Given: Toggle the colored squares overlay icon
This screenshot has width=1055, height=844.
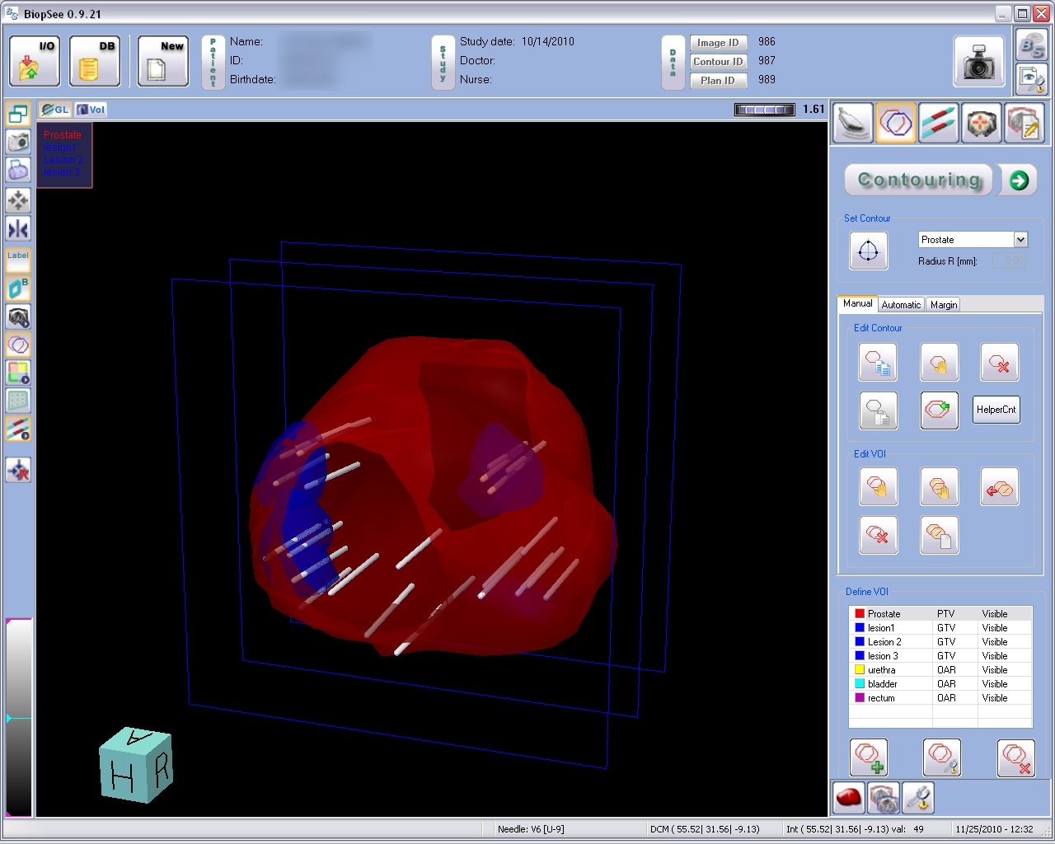Looking at the screenshot, I should click(x=18, y=373).
